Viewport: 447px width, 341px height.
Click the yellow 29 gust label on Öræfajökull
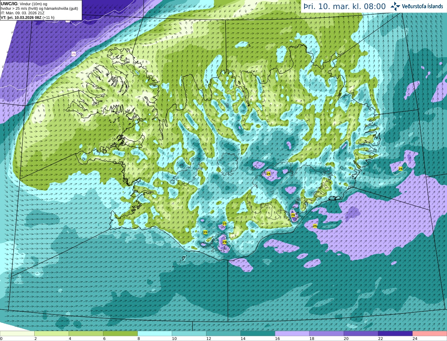tap(293, 215)
